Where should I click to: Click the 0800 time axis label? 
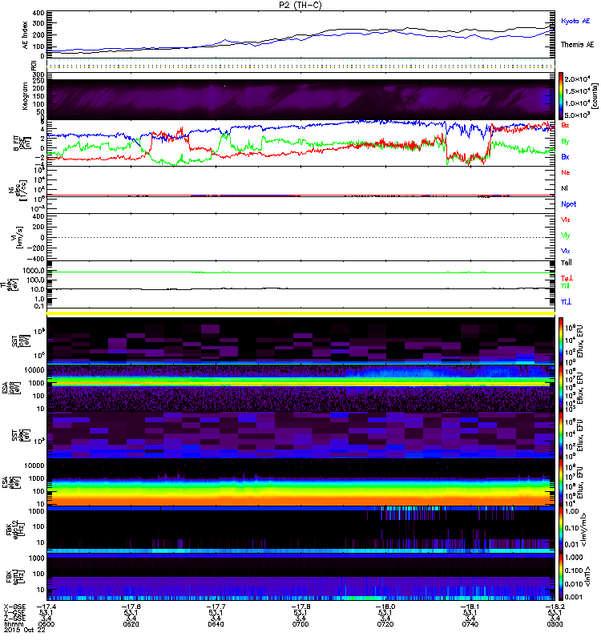click(555, 624)
